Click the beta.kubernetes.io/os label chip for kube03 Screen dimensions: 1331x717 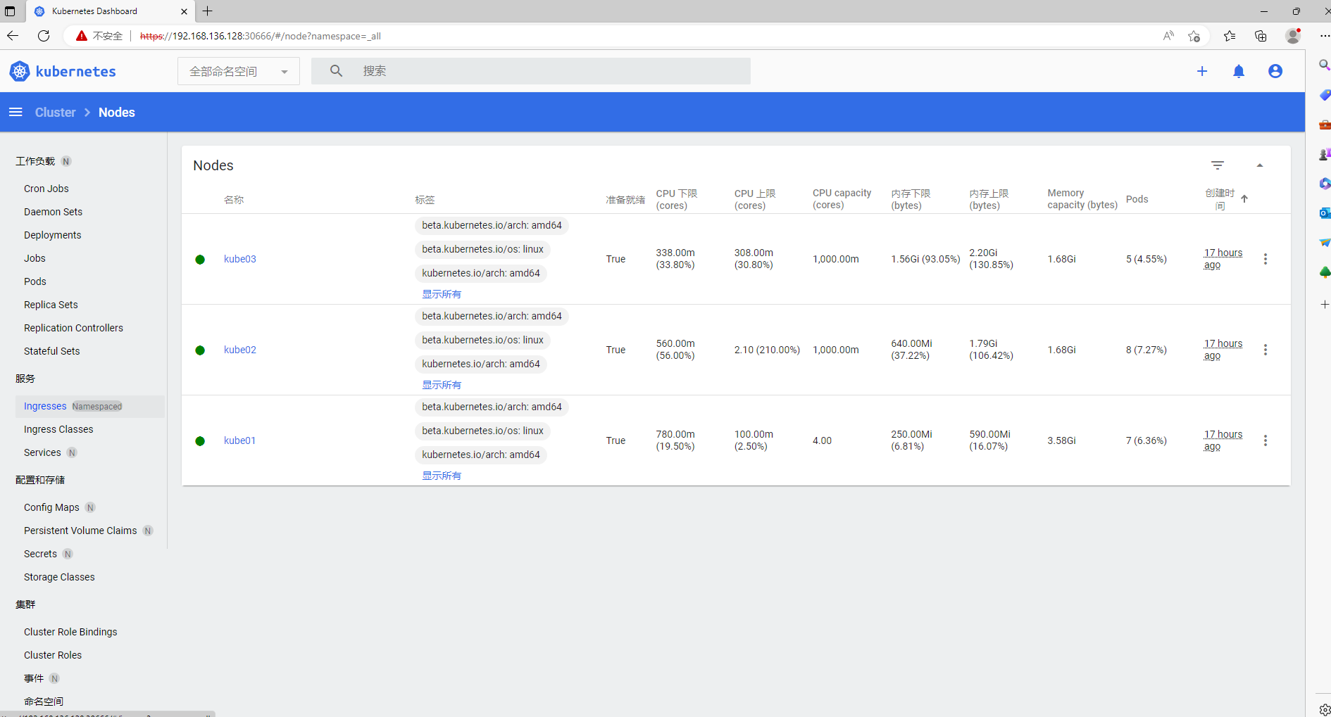482,249
